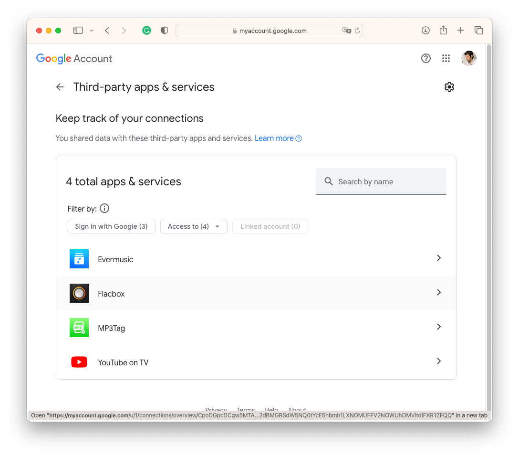Toggle the Sign in with Google filter

click(x=111, y=226)
